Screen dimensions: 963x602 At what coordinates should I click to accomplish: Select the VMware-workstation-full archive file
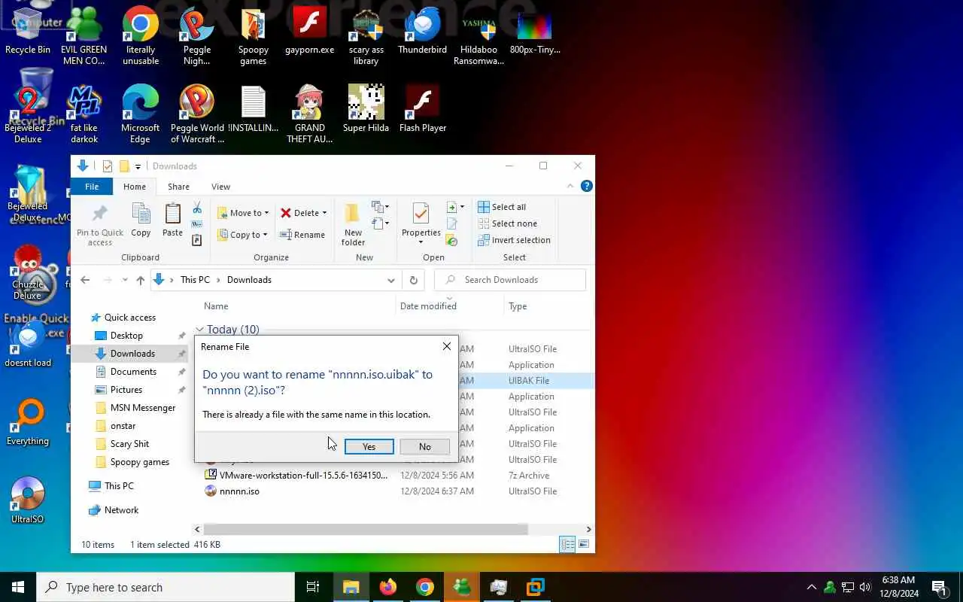point(303,476)
